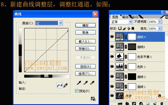Switch to the 通道 tab
Viewport: 168px width, 105px height.
coord(125,17)
